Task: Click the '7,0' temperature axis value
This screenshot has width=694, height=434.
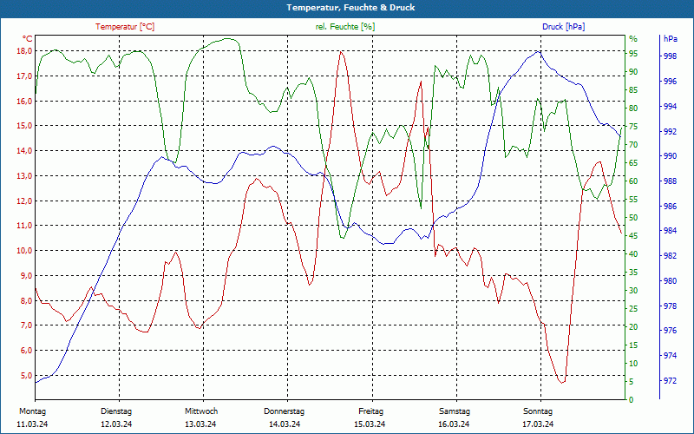Action: (x=26, y=325)
